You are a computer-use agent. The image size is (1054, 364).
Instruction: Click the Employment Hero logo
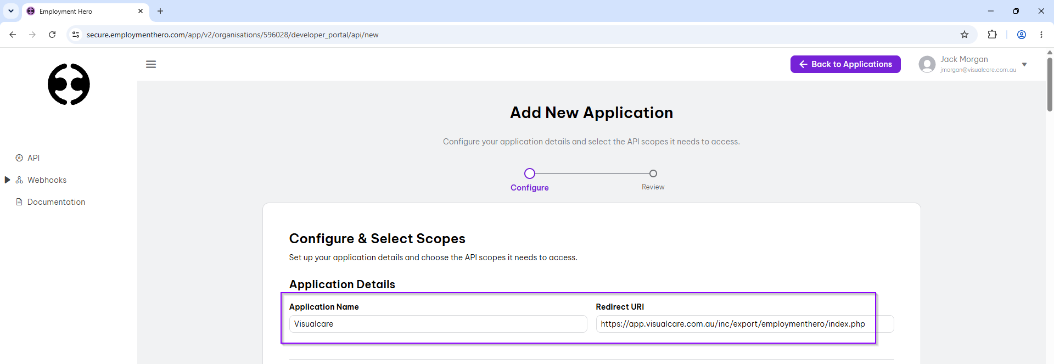click(69, 84)
